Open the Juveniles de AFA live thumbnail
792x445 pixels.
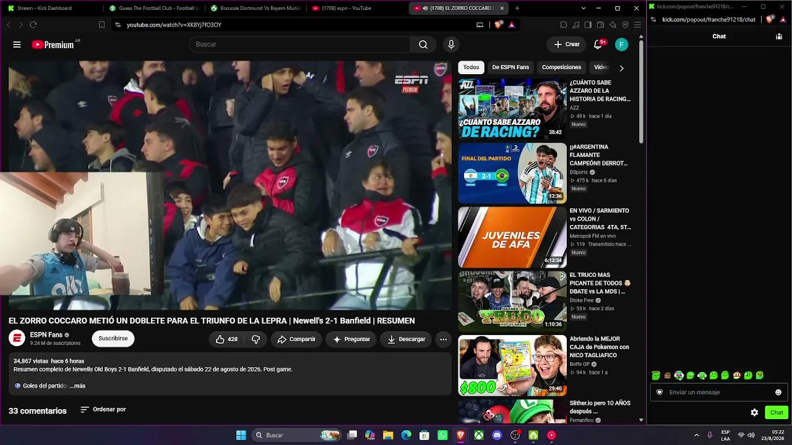pyautogui.click(x=512, y=237)
